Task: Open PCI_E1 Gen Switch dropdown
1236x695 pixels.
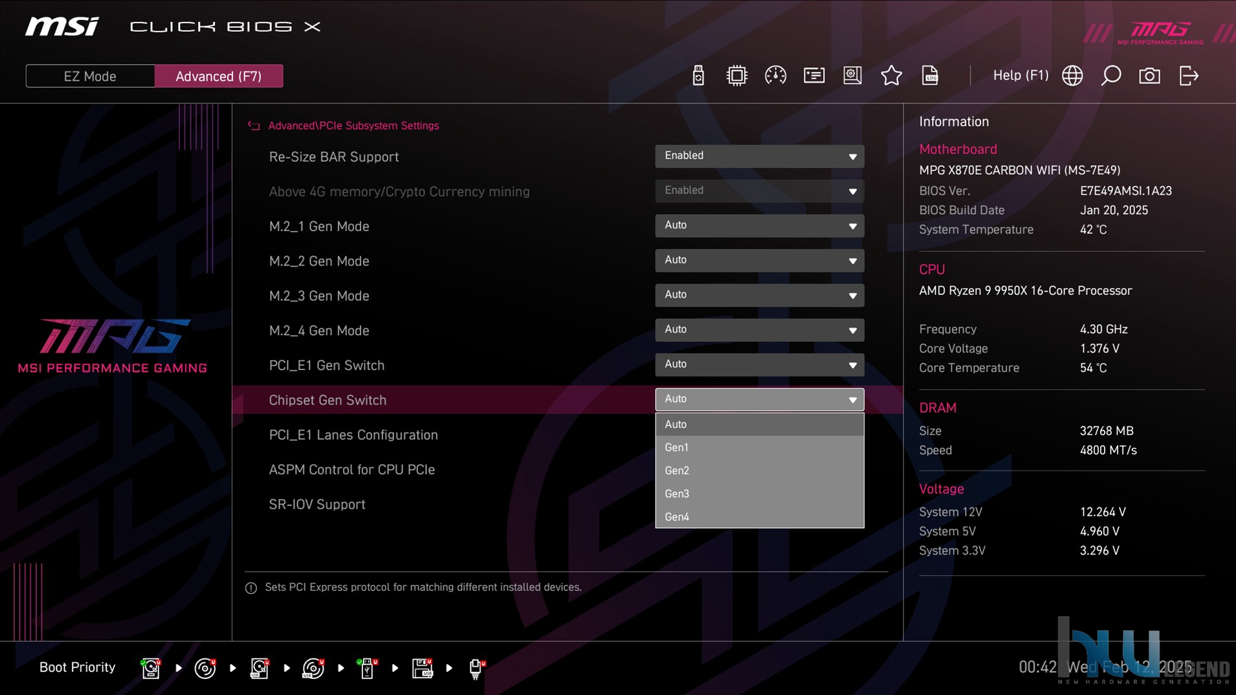Action: click(x=759, y=365)
